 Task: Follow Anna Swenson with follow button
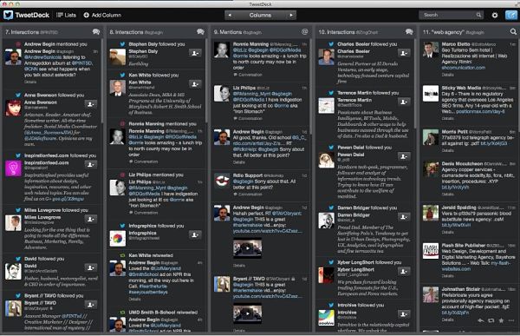[x=90, y=104]
